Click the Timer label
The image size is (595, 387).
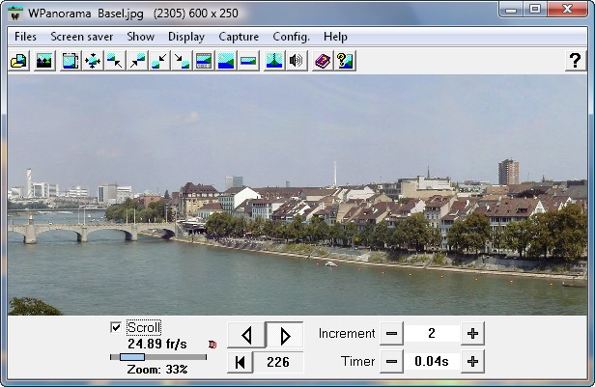(357, 362)
